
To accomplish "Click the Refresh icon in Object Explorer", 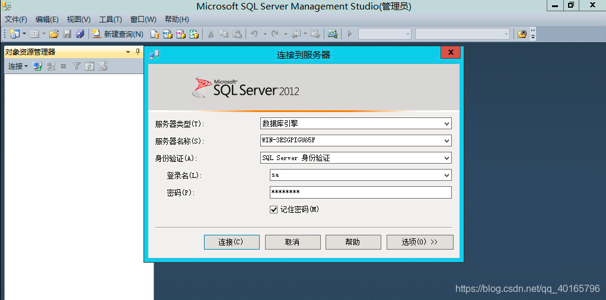I will [90, 66].
